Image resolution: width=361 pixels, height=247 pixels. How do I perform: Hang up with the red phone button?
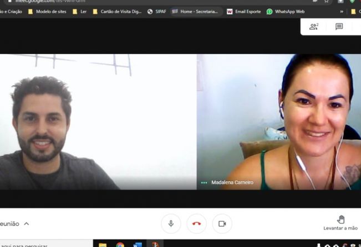click(196, 224)
